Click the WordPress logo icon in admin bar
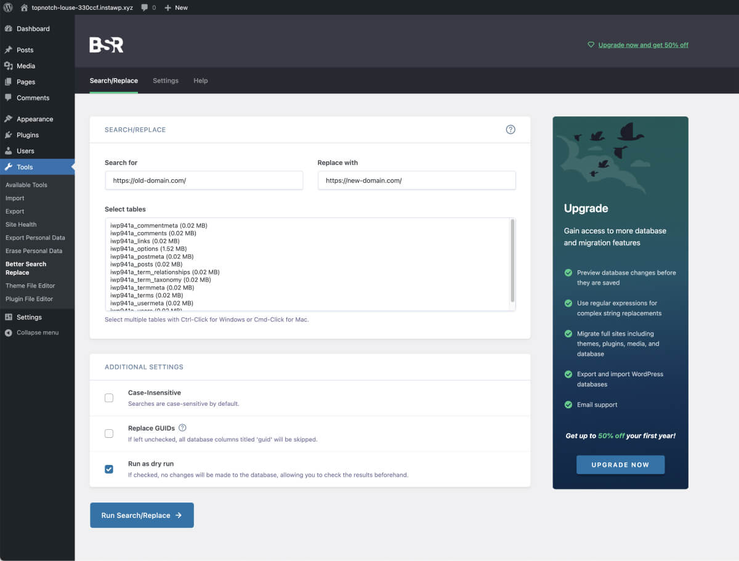Viewport: 739px width, 561px height. (x=8, y=7)
